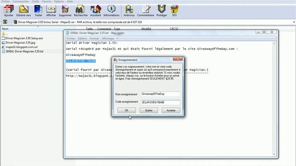Open Notepad Format menu
Viewport: 296px width, 166px height.
pyautogui.click(x=94, y=38)
